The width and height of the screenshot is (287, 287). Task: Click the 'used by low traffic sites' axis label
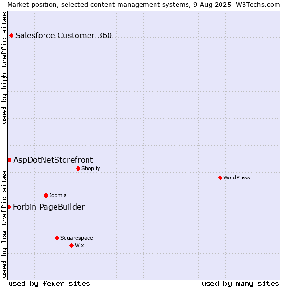click(x=4, y=224)
